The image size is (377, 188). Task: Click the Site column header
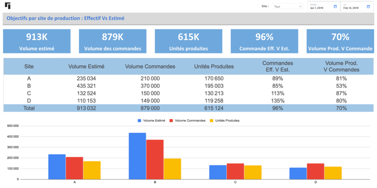29,66
